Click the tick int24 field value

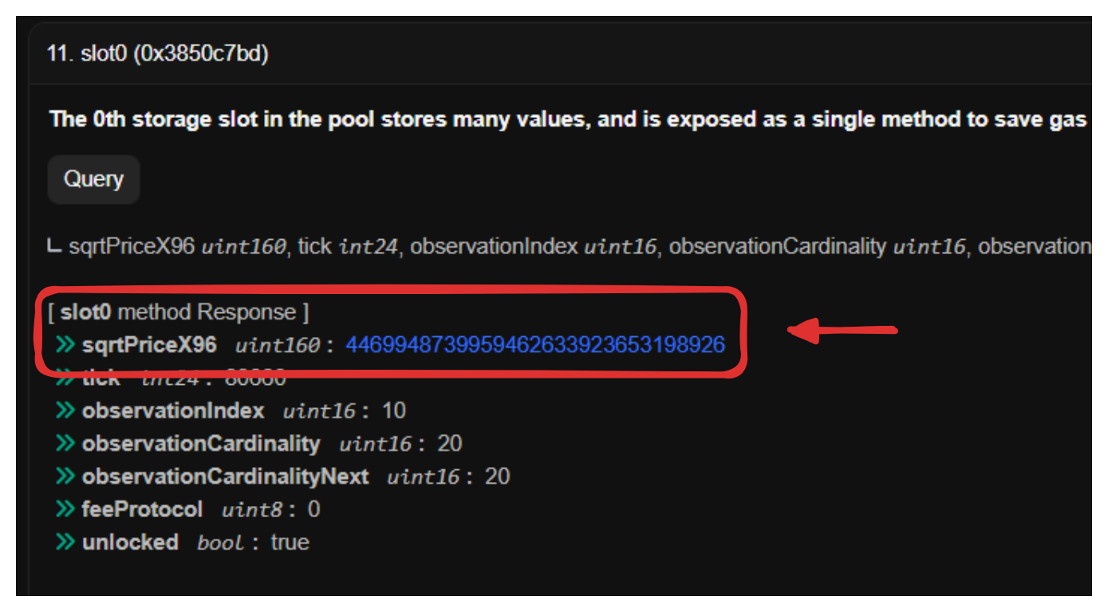[x=257, y=378]
